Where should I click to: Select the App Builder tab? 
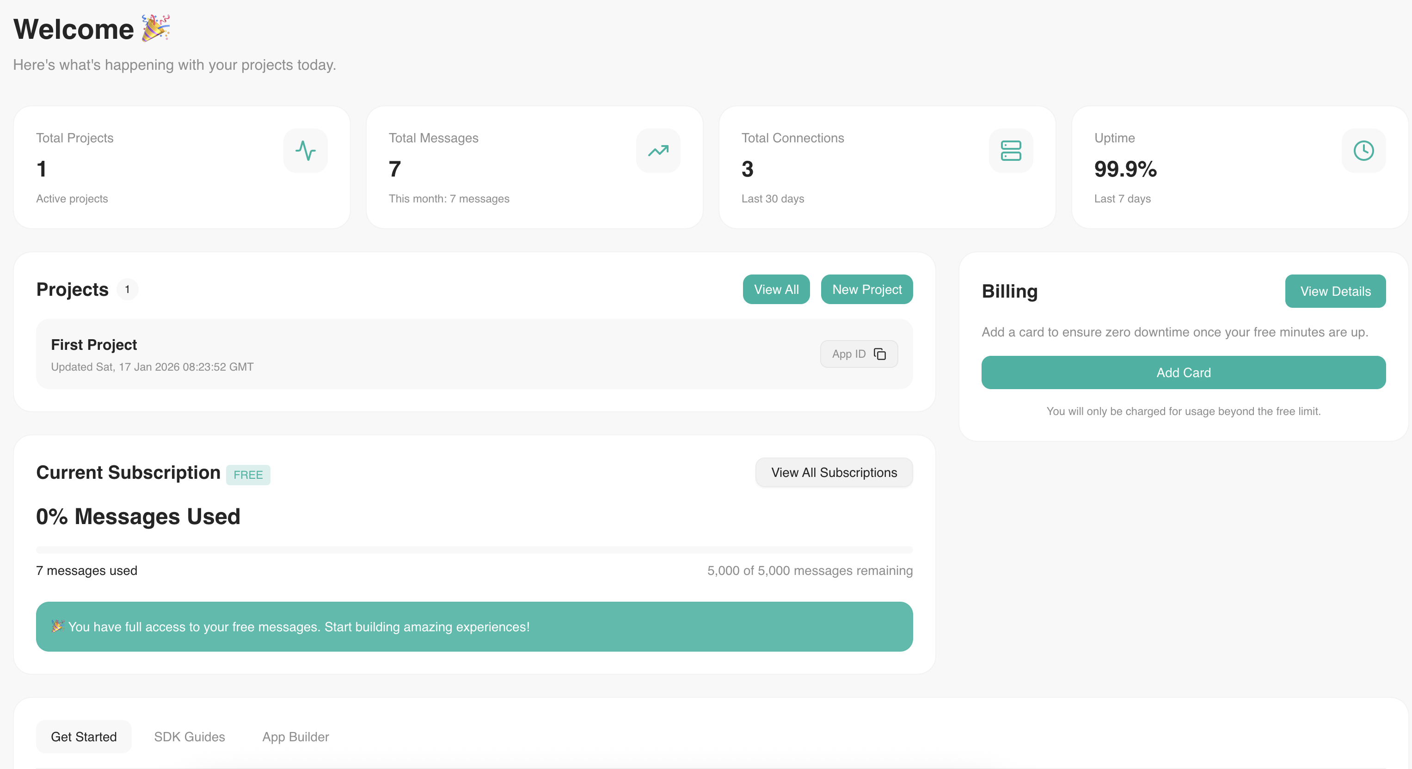pyautogui.click(x=295, y=736)
